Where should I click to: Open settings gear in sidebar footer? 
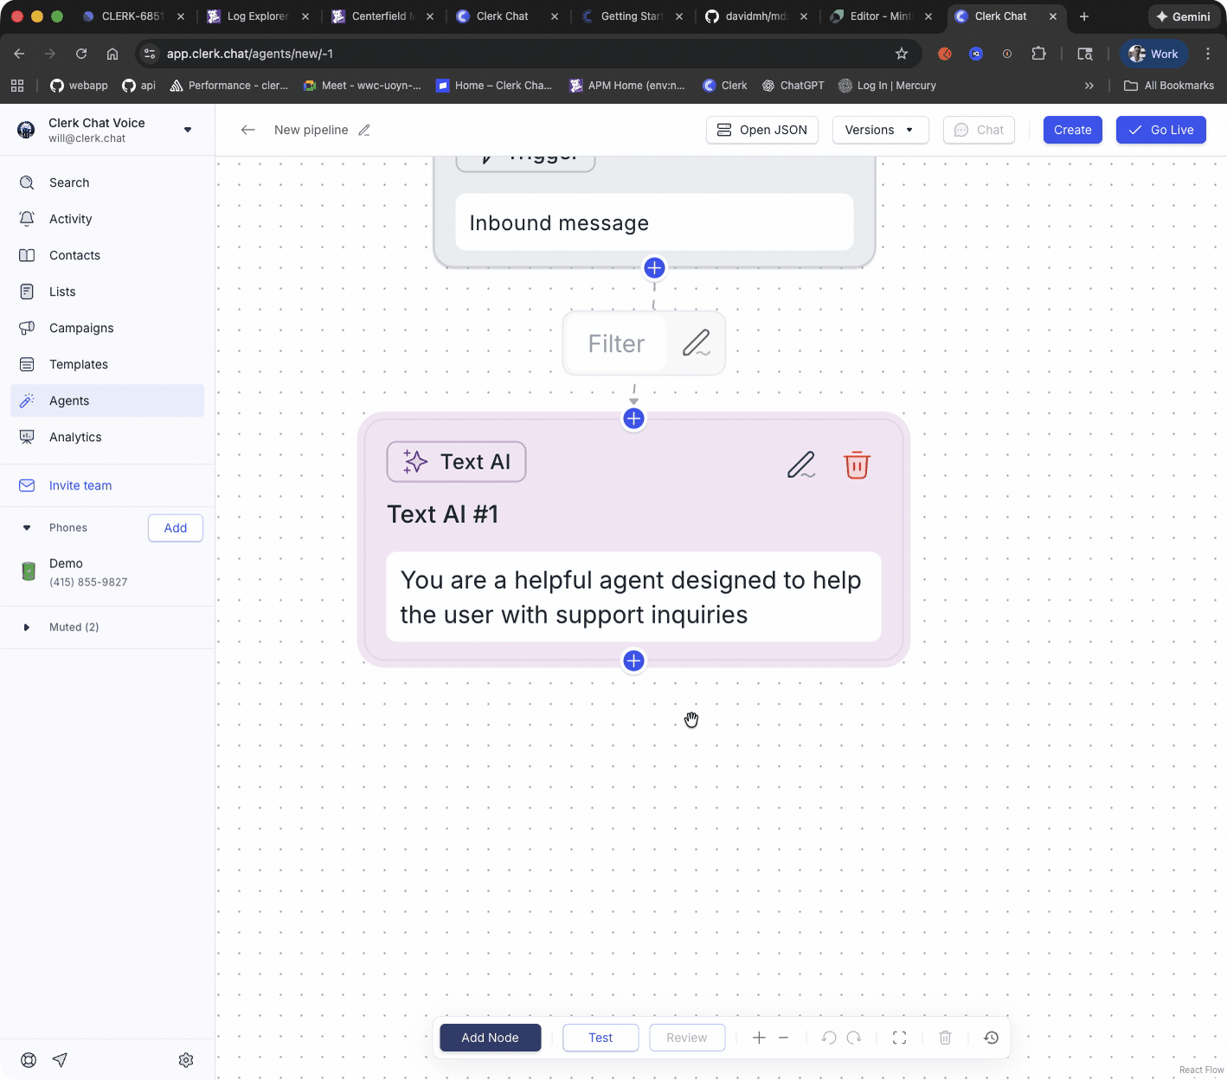(x=186, y=1060)
